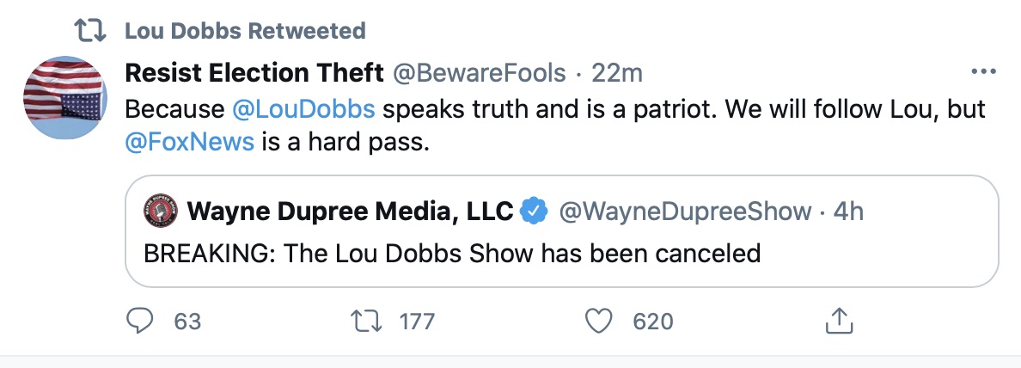Image resolution: width=1021 pixels, height=368 pixels.
Task: Open the @LouDobbs mention link
Action: (304, 110)
